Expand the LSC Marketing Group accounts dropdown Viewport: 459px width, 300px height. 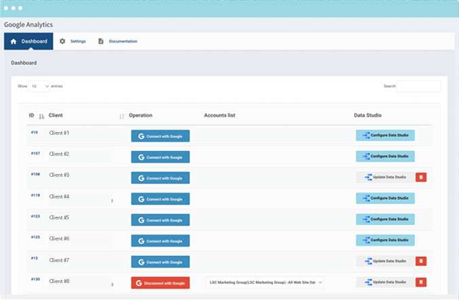[x=265, y=282]
